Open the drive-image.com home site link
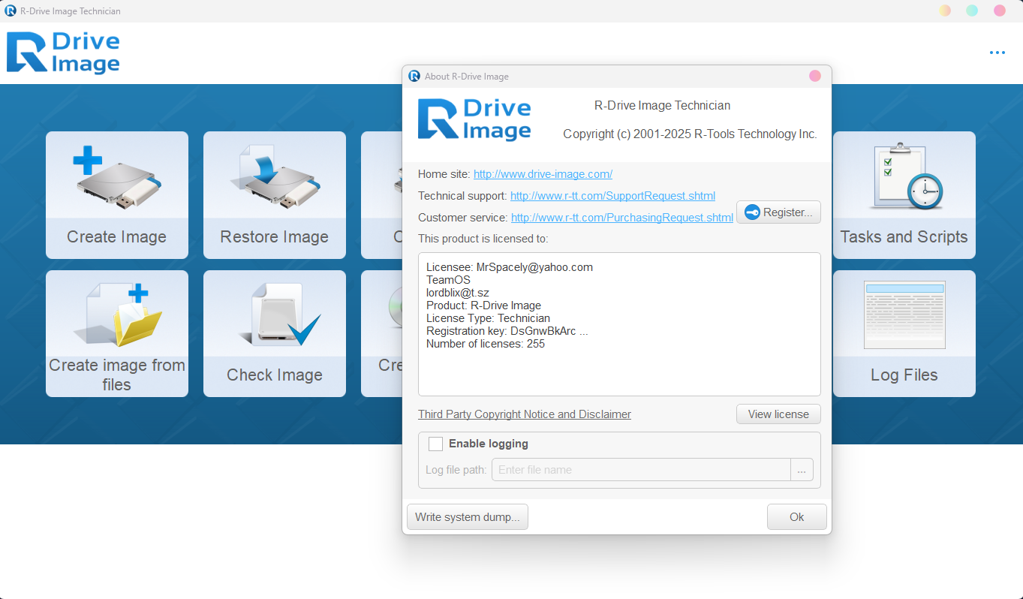 [x=543, y=174]
